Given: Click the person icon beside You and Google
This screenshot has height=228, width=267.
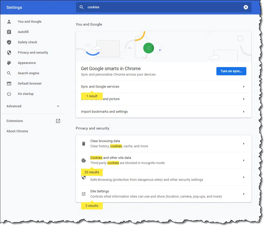Looking at the screenshot, I should pos(9,22).
